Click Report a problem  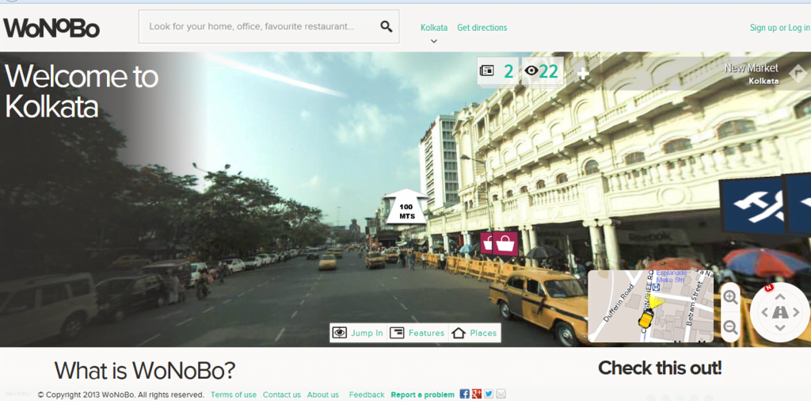[423, 395]
